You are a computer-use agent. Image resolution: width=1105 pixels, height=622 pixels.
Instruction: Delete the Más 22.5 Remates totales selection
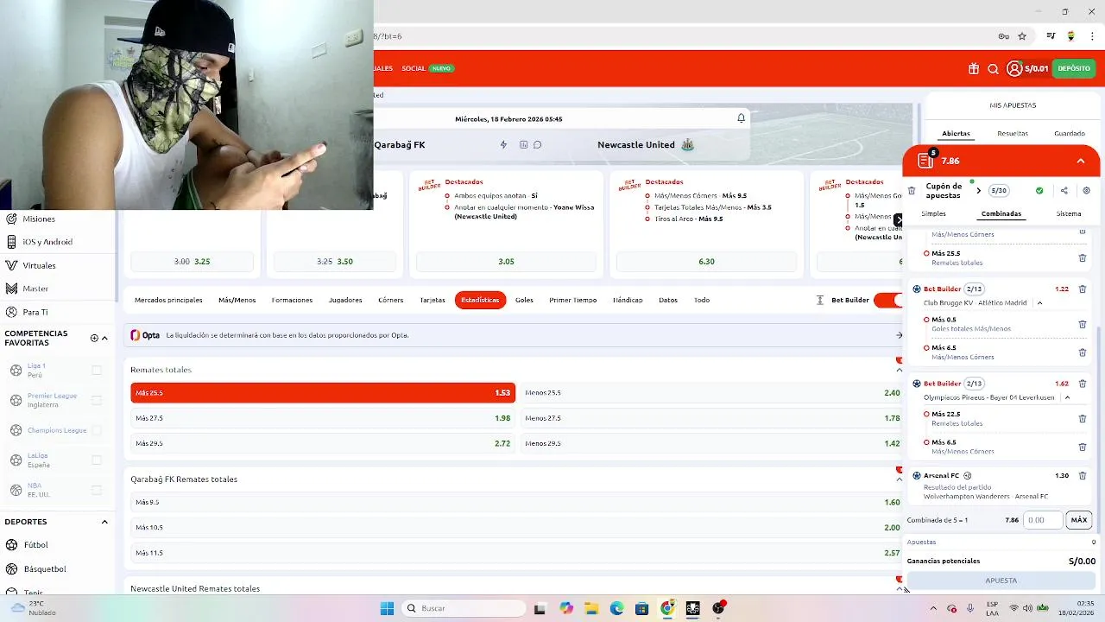pyautogui.click(x=1083, y=418)
